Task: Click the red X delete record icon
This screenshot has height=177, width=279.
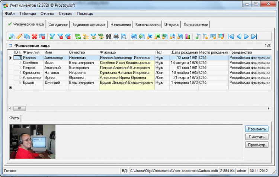Action: (34, 36)
